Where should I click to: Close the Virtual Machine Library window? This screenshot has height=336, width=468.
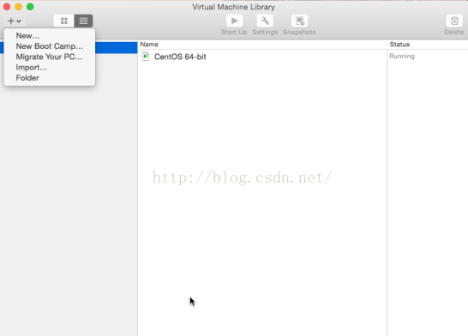7,7
